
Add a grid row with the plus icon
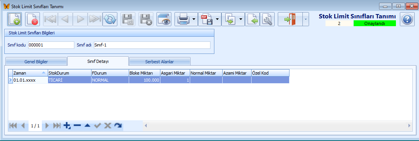coord(67,126)
